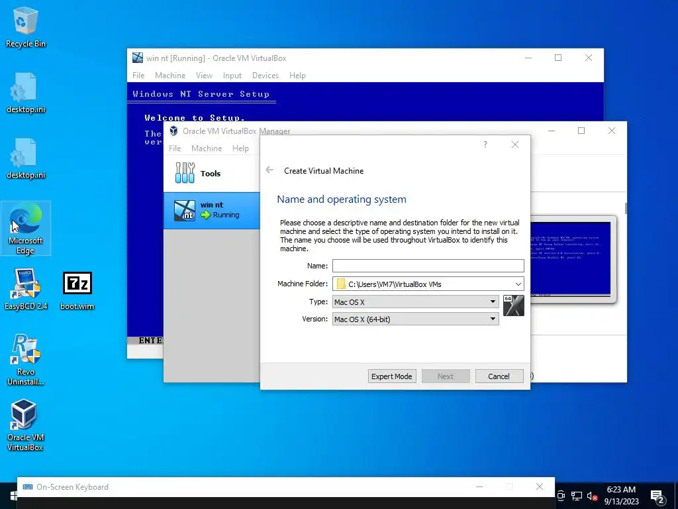Click the VirtualBox Manager title bar cube icon

(x=174, y=131)
